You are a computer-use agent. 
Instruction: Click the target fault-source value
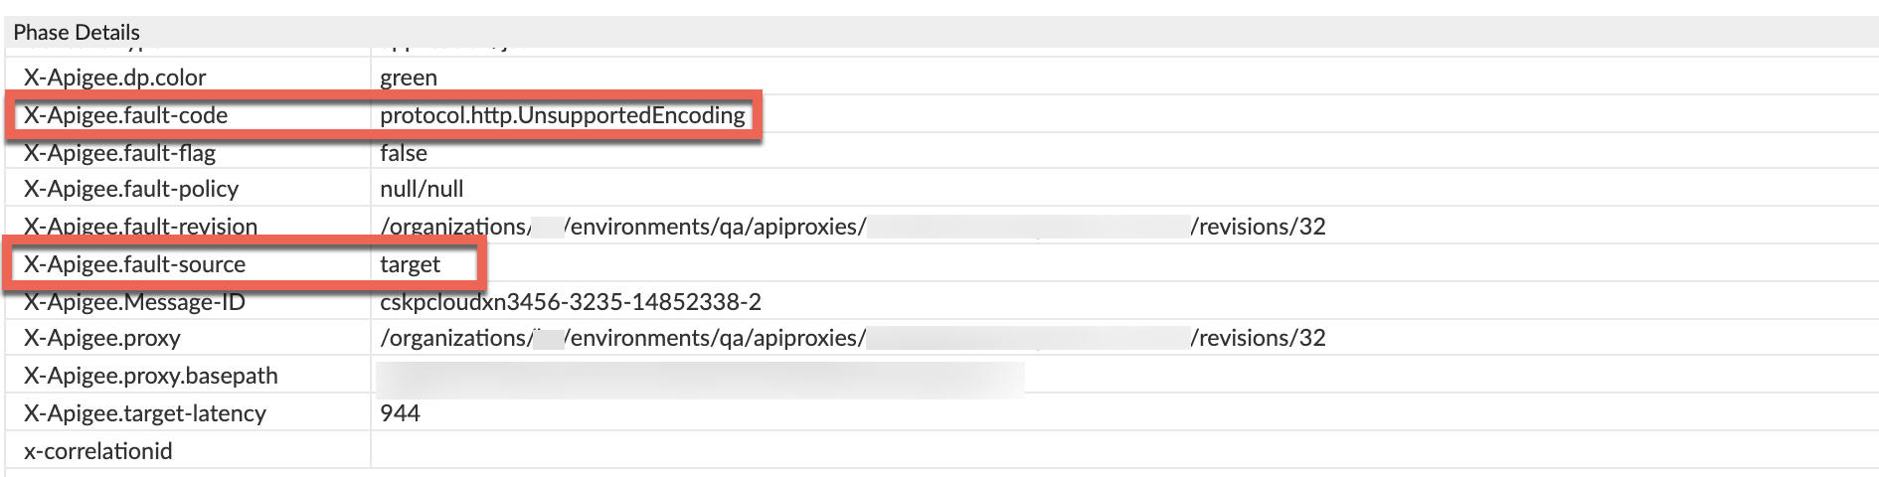(410, 264)
